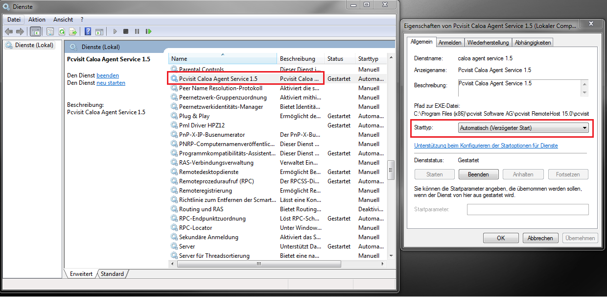Click the Beenden button in properties dialog
607x297 pixels.
(478, 174)
